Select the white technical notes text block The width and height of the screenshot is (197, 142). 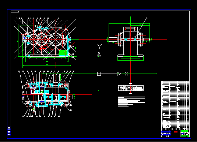point(131,101)
